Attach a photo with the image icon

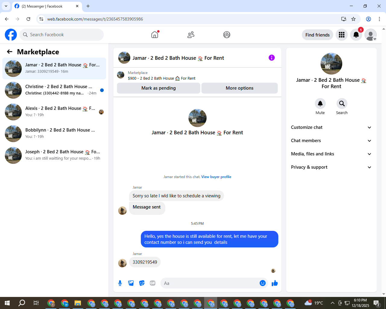[131, 283]
